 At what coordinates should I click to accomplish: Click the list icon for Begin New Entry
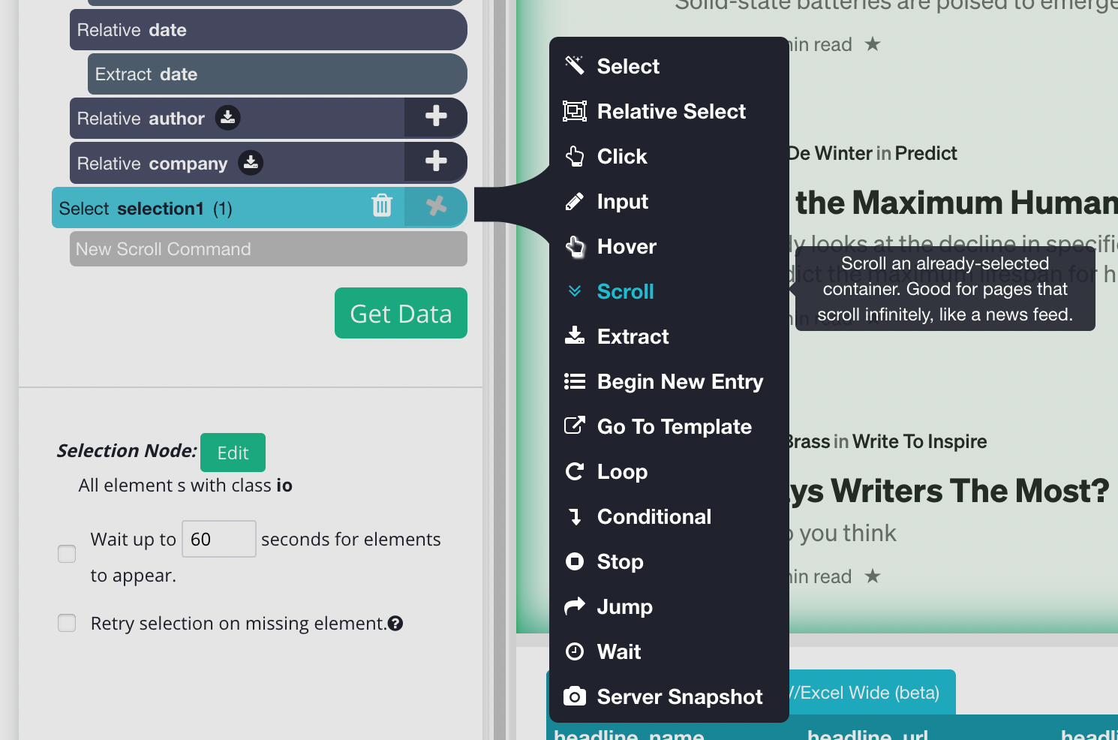pos(575,381)
